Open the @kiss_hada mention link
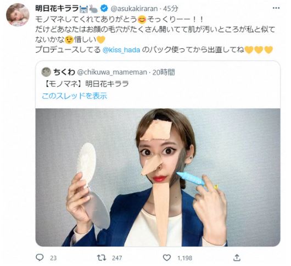 point(121,50)
